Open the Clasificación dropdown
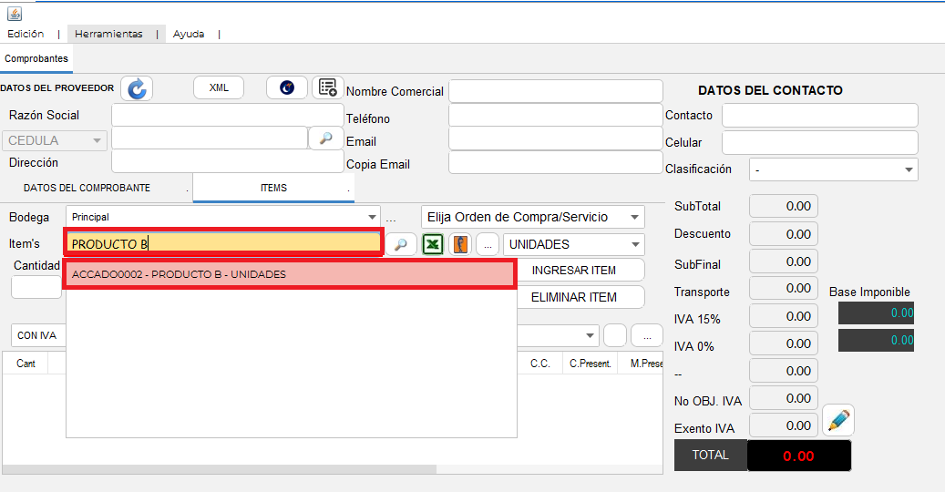945x492 pixels. click(834, 169)
